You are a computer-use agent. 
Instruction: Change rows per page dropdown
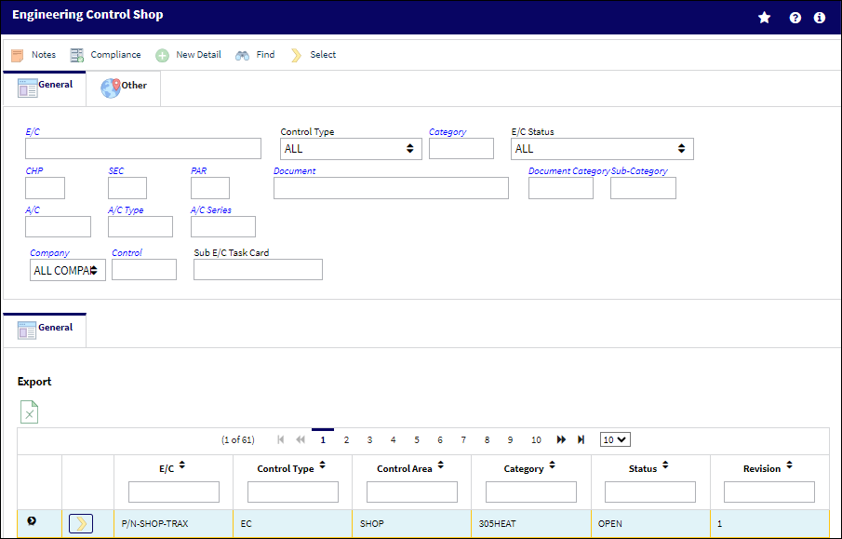point(615,439)
